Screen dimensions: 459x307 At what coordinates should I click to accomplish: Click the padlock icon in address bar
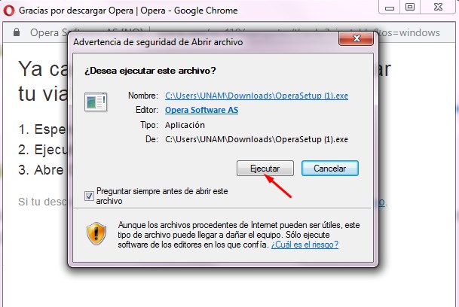17,32
